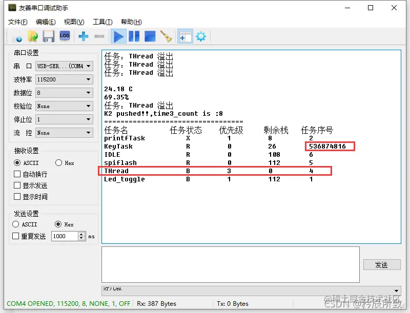This screenshot has height=313, width=410.
Task: Click the repeat interval field showing 1000
Action: (x=65, y=236)
